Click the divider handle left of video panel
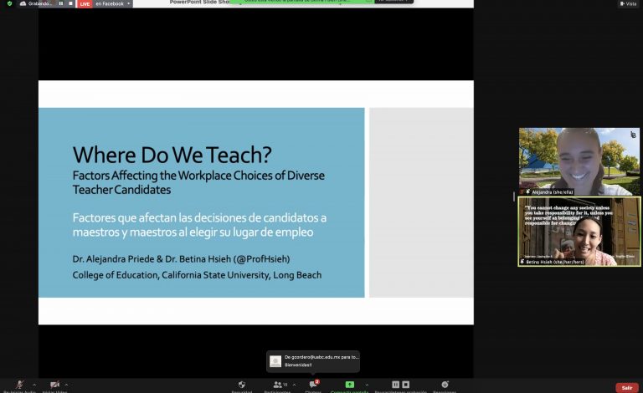 pyautogui.click(x=514, y=196)
